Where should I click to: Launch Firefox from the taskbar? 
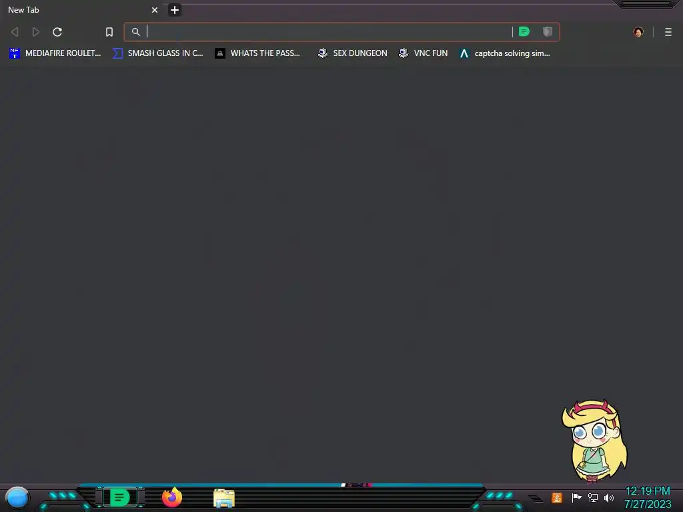point(172,497)
